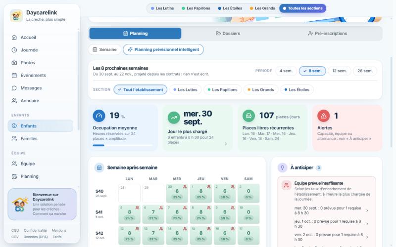
Task: Open Messages via the speech bubble icon
Action: 14,88
